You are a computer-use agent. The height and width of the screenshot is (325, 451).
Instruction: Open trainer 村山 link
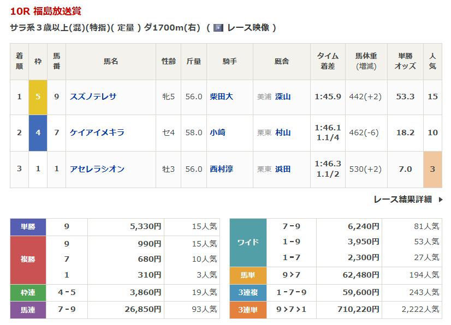(283, 133)
